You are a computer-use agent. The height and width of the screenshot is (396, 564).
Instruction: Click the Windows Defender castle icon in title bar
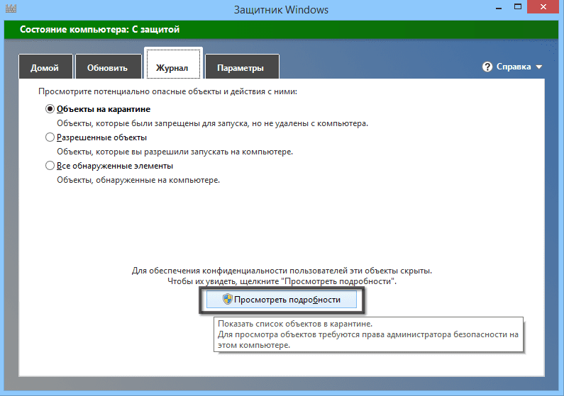point(11,9)
